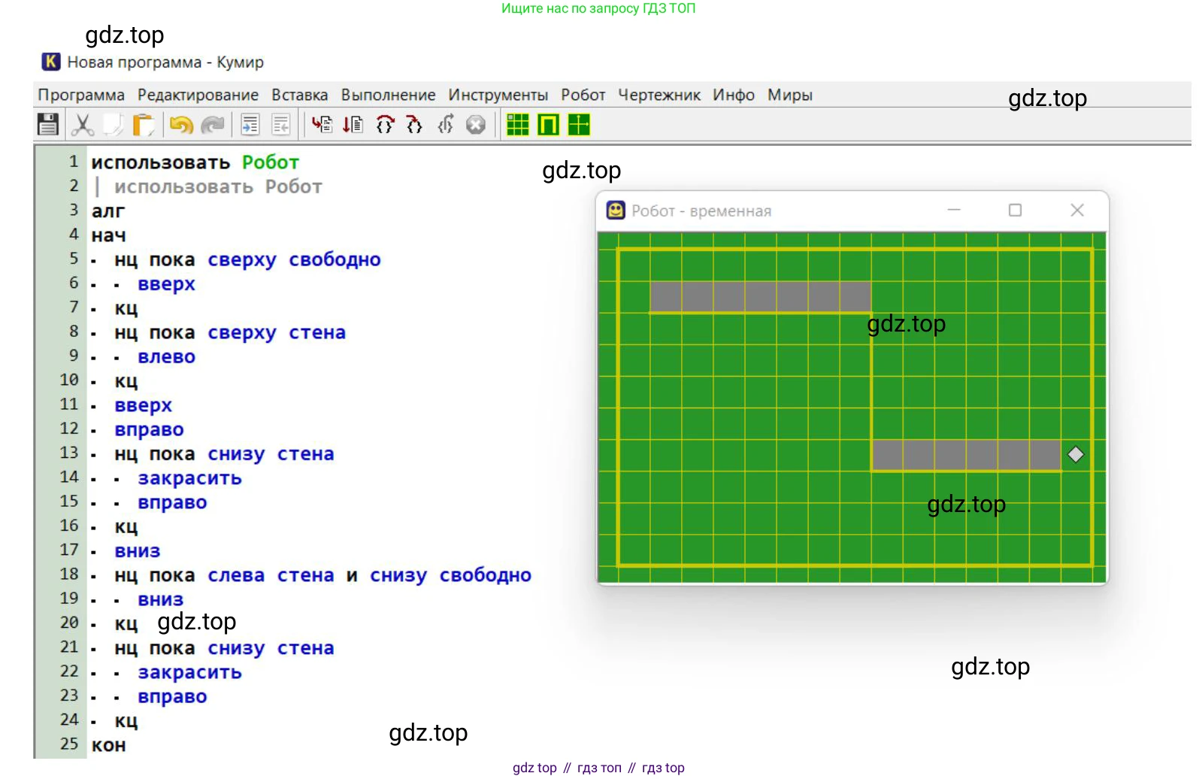
Task: Open the Инфо menu
Action: click(734, 95)
